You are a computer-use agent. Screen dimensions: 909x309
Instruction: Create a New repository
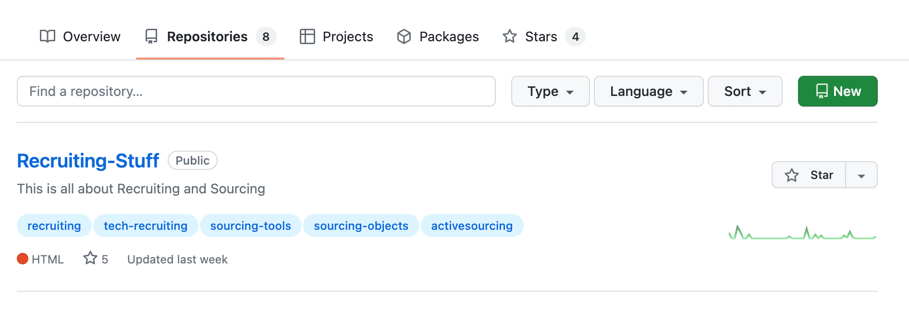(x=837, y=91)
